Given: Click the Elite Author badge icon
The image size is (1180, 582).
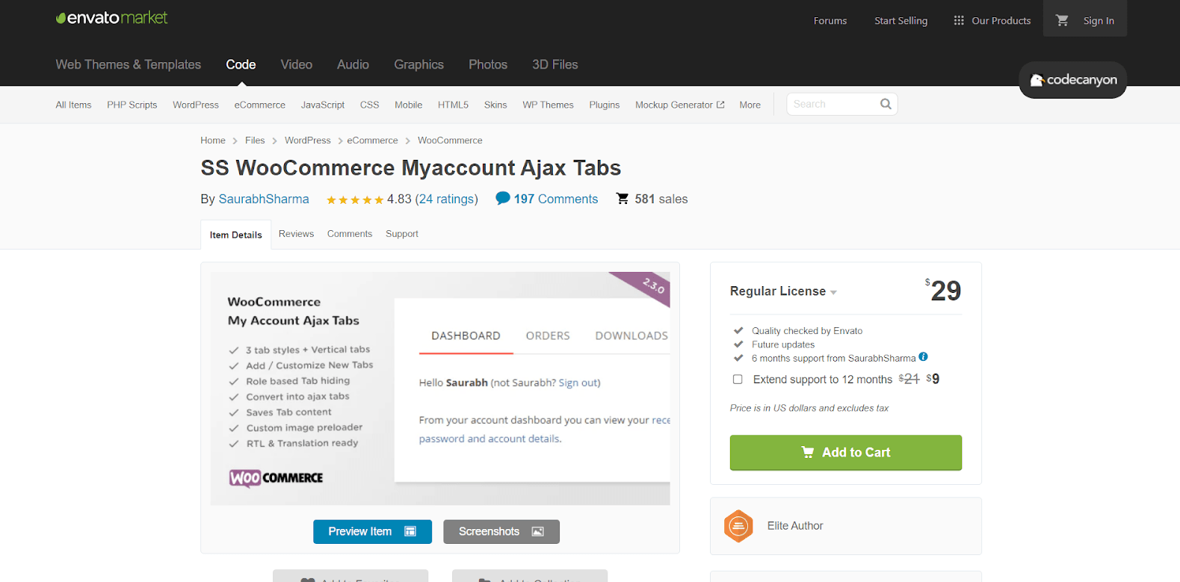Looking at the screenshot, I should pos(738,526).
